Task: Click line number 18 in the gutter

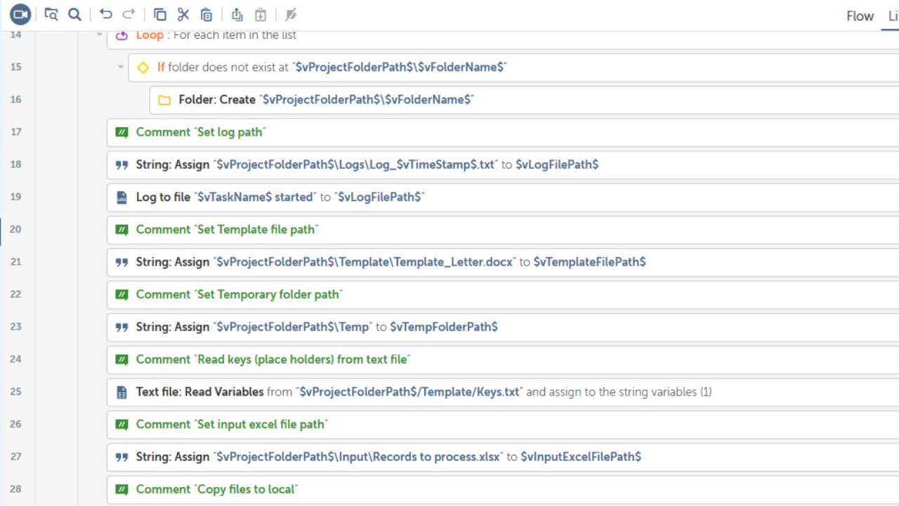Action: [x=16, y=164]
